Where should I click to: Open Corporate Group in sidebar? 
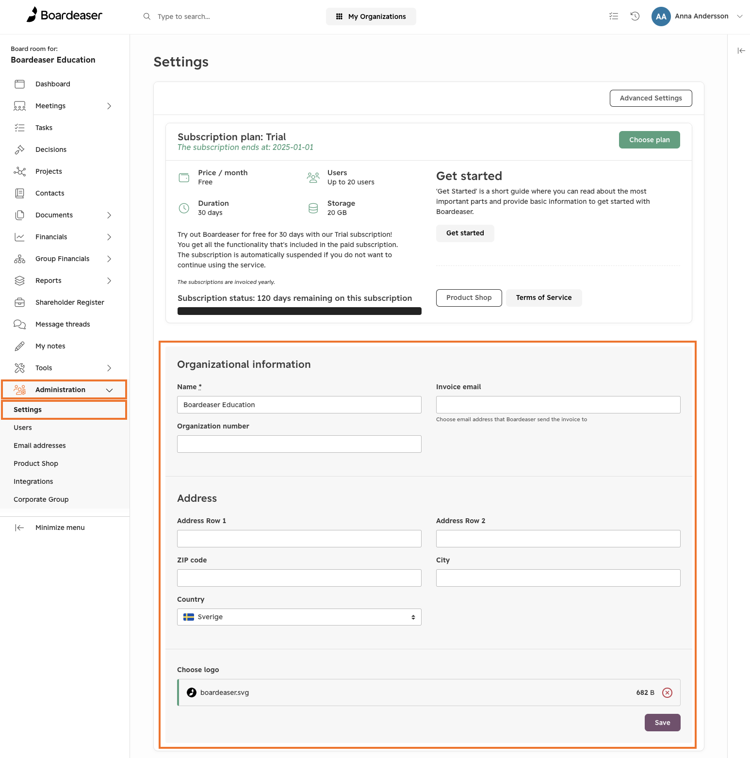pos(41,499)
